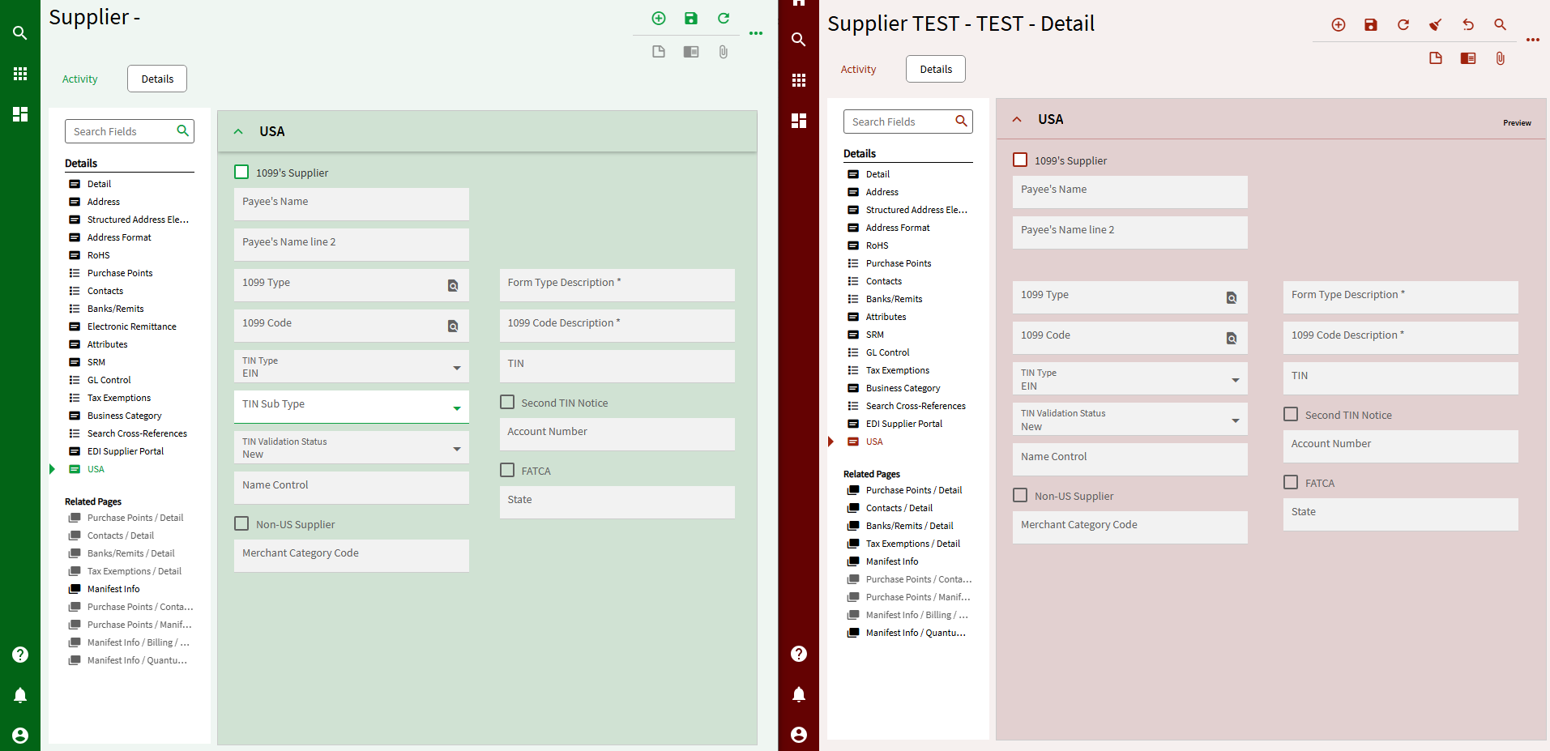The image size is (1550, 751).
Task: Open the app grid in green sidebar
Action: coord(20,74)
